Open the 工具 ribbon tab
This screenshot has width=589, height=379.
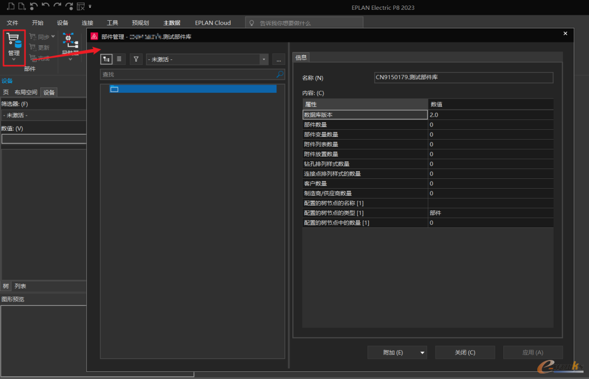tap(112, 23)
